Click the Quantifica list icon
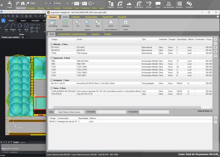This screenshot has width=220, height=157. 179,5
